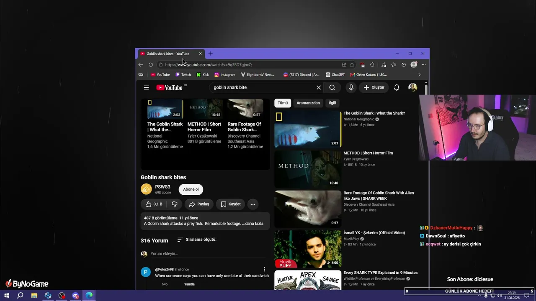
Task: Open the ChatGPT bookmark
Action: click(x=335, y=75)
